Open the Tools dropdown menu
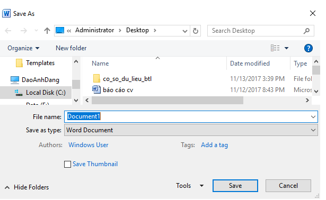This screenshot has width=326, height=200. (190, 186)
